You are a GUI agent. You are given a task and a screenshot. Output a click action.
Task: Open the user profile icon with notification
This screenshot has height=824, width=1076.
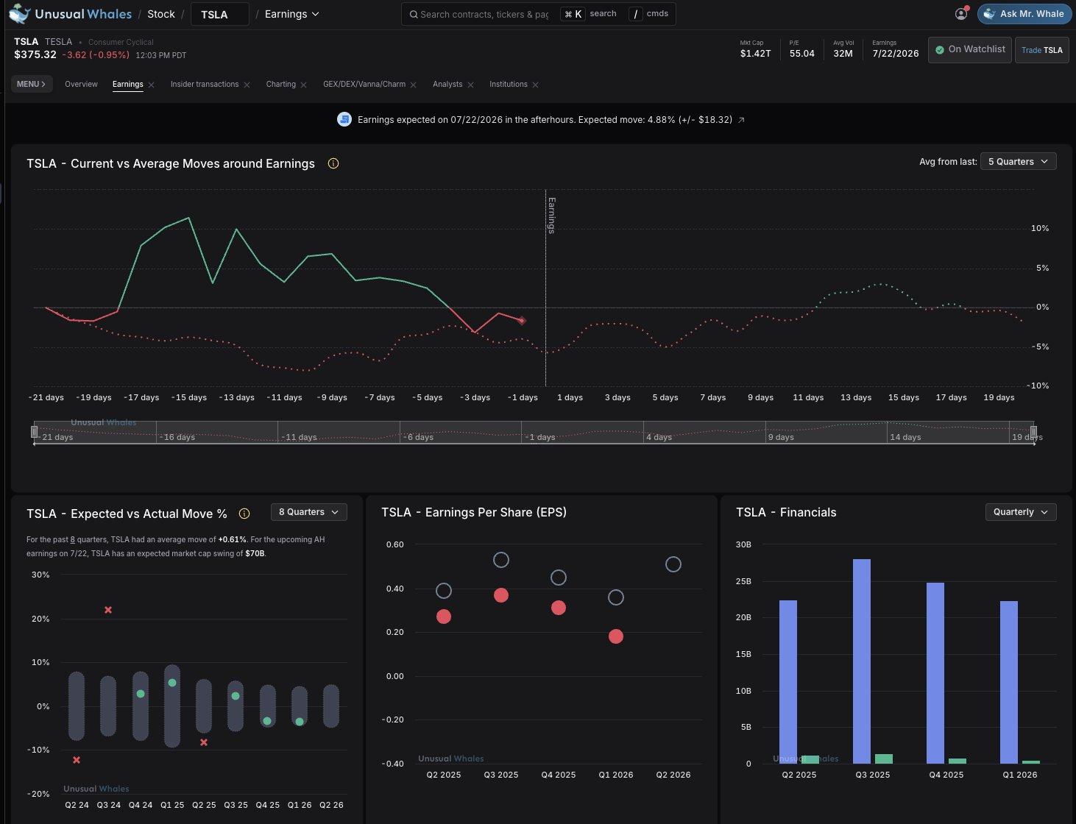pos(961,13)
